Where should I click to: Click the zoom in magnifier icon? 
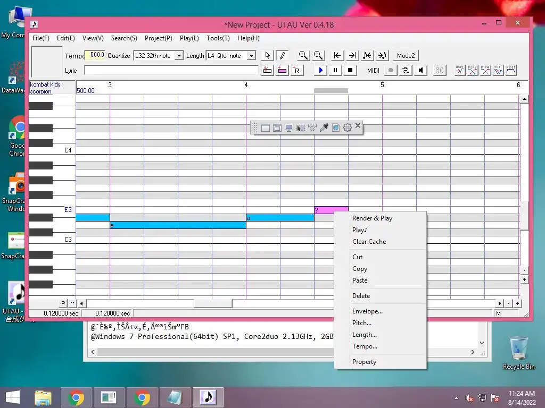tap(303, 55)
